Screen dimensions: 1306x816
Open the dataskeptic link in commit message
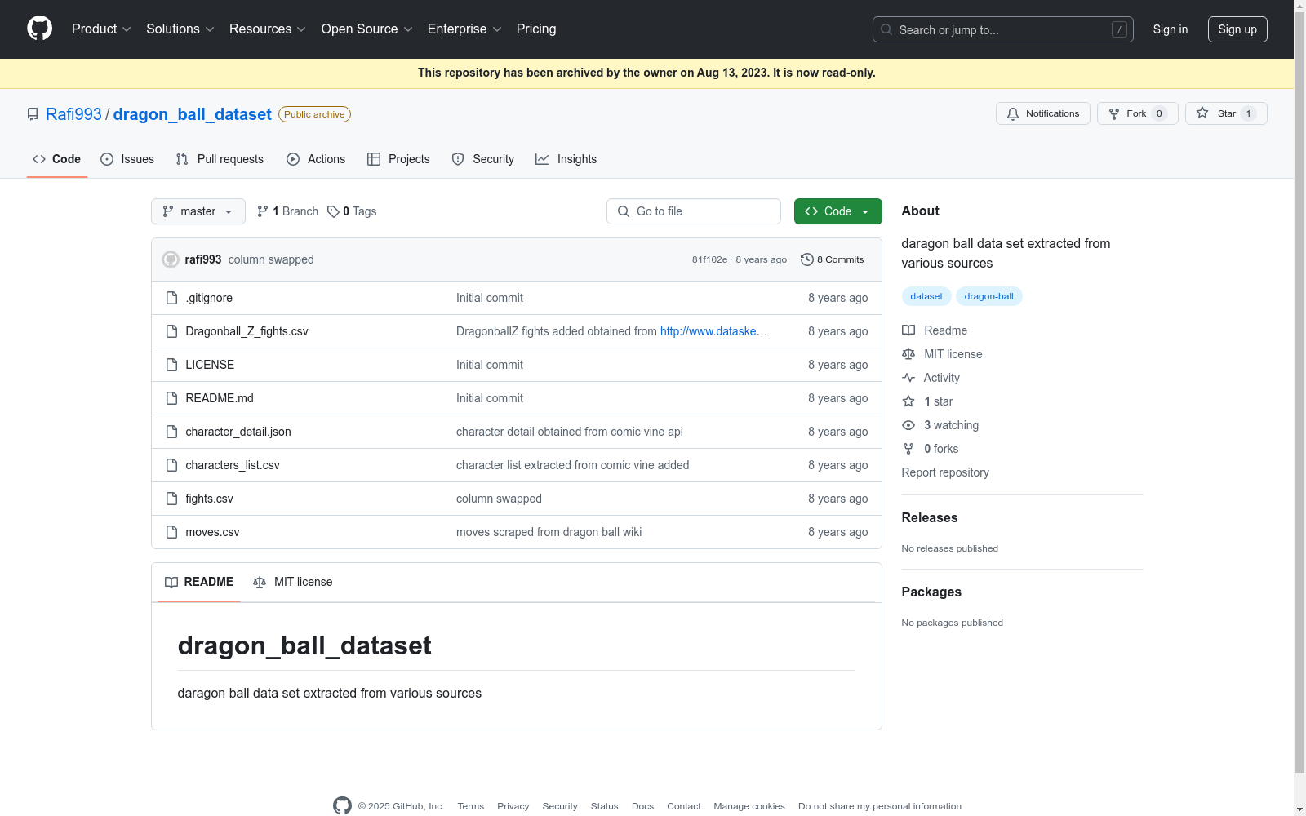(713, 331)
